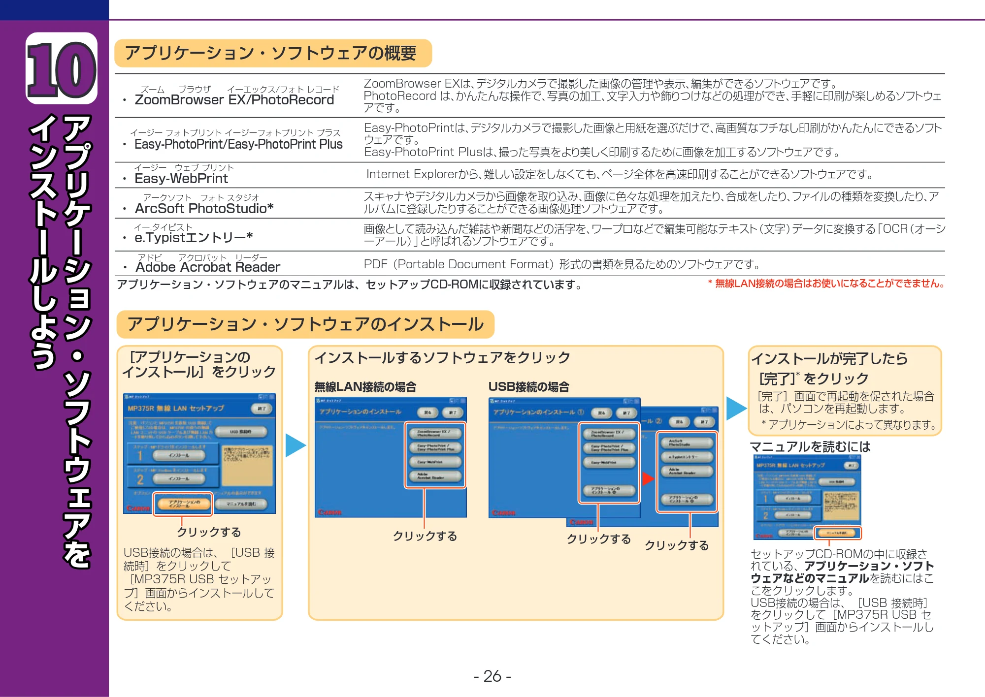Click アプリケーションのインストール ② button in USB ① window
Screen dimensions: 985x697
click(609, 491)
